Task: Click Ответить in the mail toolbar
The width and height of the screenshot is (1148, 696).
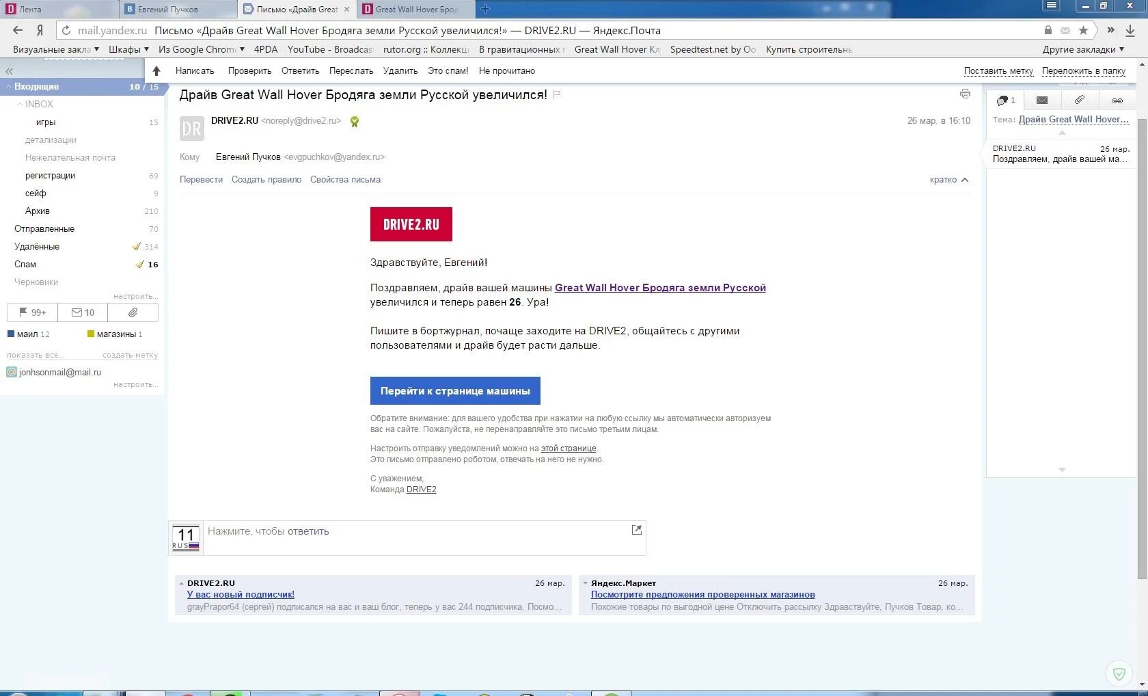Action: (x=301, y=70)
